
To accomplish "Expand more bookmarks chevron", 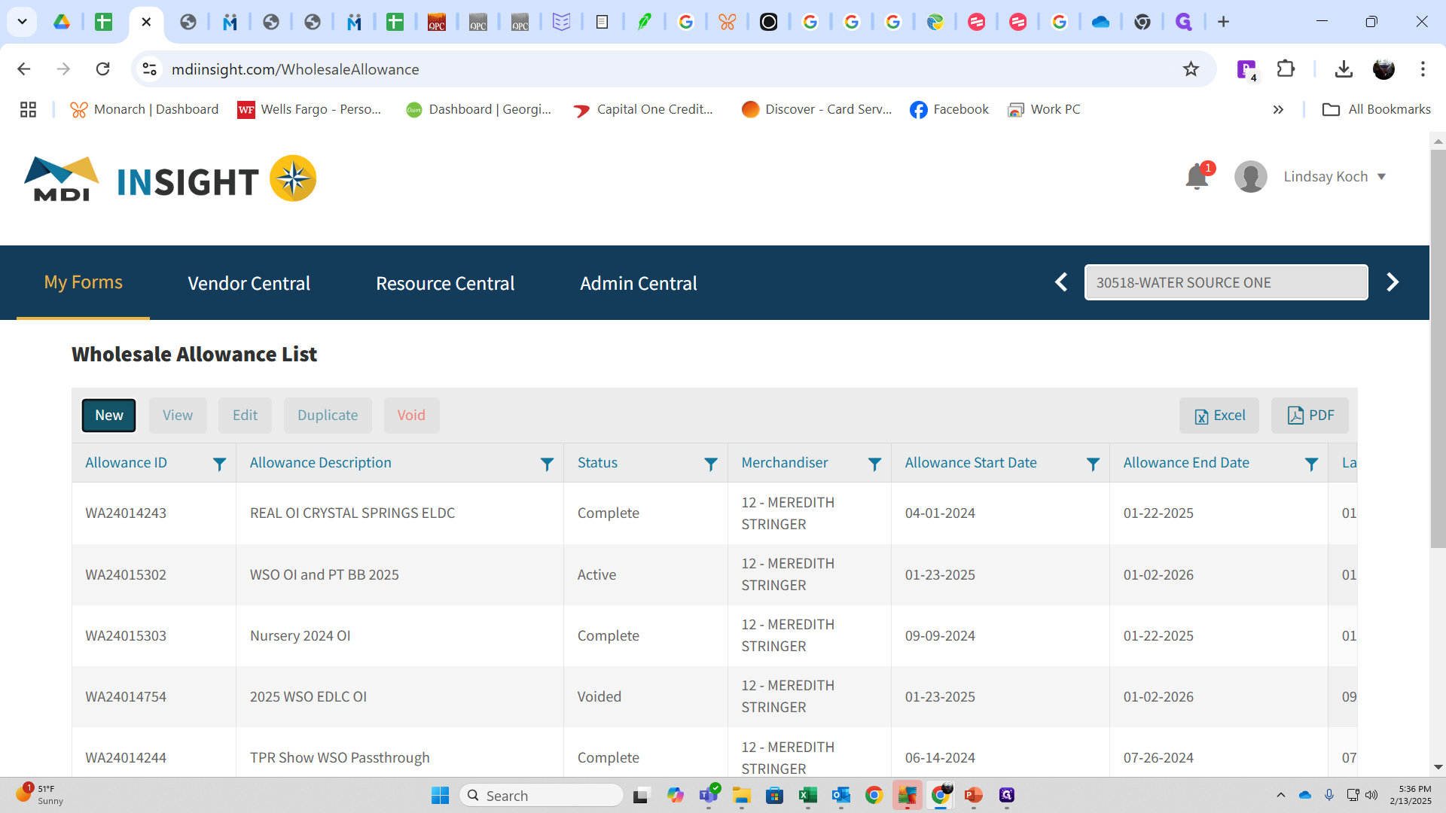I will [x=1278, y=110].
